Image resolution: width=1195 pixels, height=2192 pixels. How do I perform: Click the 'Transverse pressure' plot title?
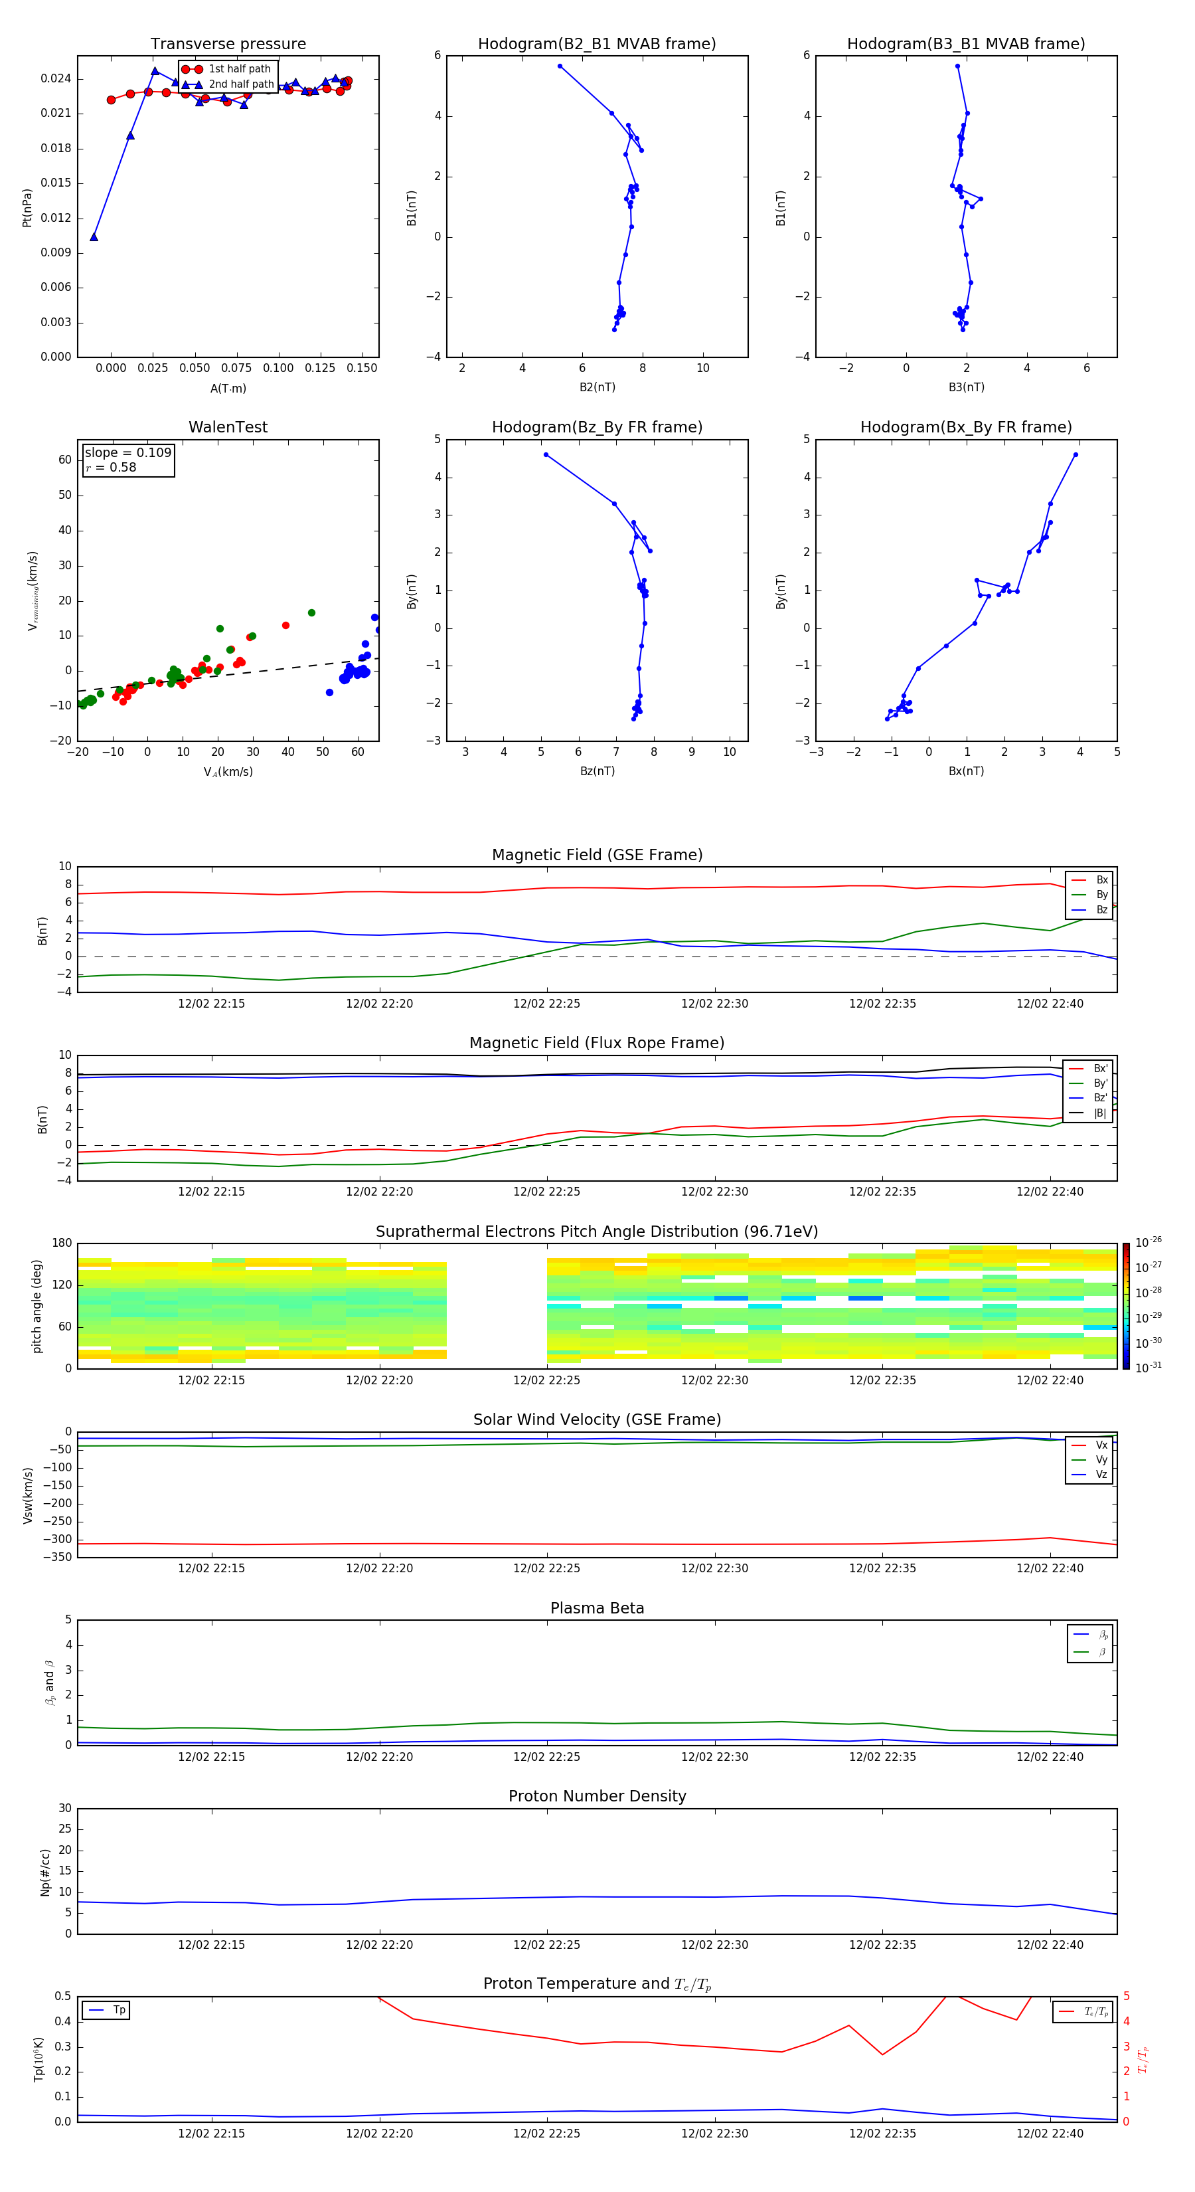point(228,45)
